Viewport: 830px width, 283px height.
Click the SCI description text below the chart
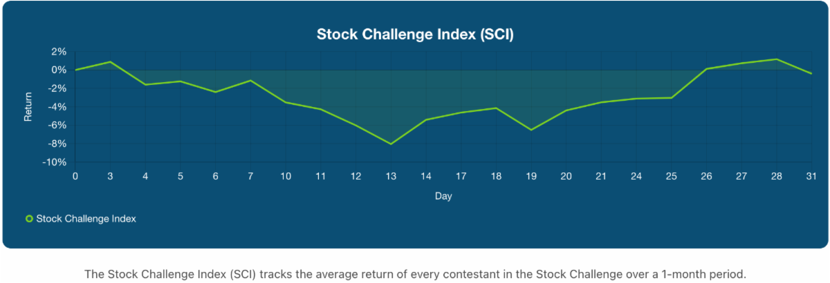(x=415, y=274)
